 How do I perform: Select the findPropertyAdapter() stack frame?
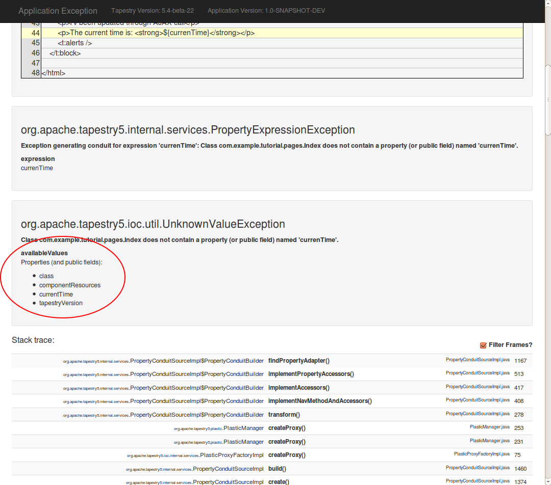coord(298,361)
